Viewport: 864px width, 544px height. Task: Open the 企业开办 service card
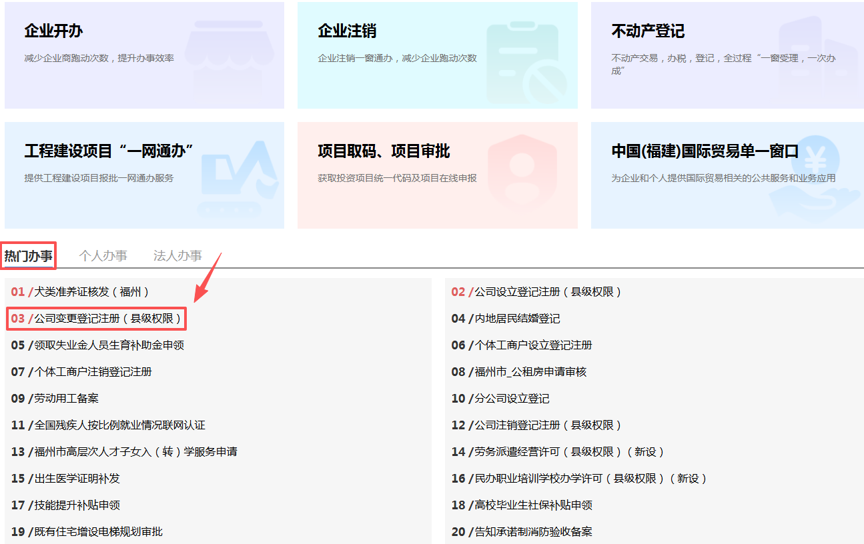tap(145, 55)
